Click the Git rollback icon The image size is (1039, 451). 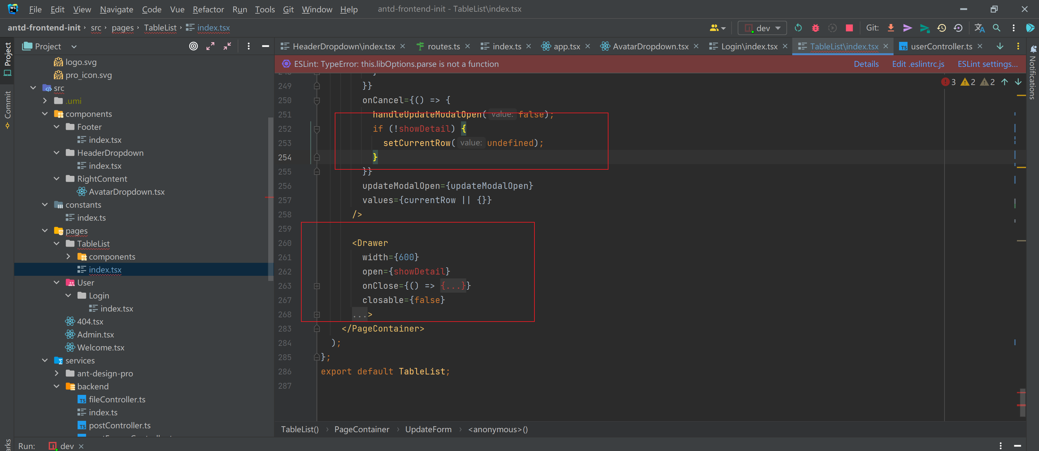[958, 28]
